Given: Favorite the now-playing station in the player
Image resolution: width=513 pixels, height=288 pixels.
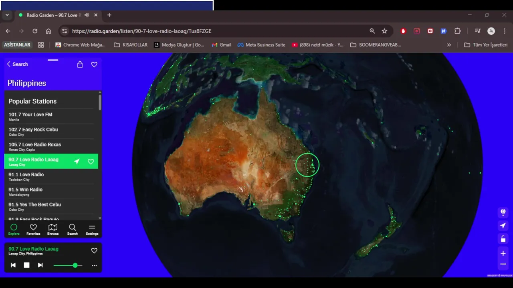Looking at the screenshot, I should click(x=94, y=250).
